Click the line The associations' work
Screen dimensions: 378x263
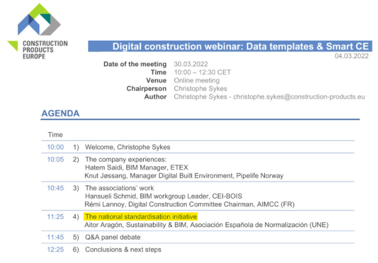coord(119,188)
